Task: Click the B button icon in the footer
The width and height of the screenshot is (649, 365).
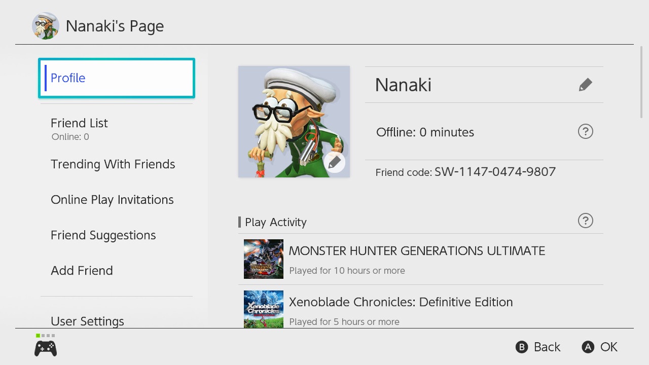Action: tap(522, 347)
